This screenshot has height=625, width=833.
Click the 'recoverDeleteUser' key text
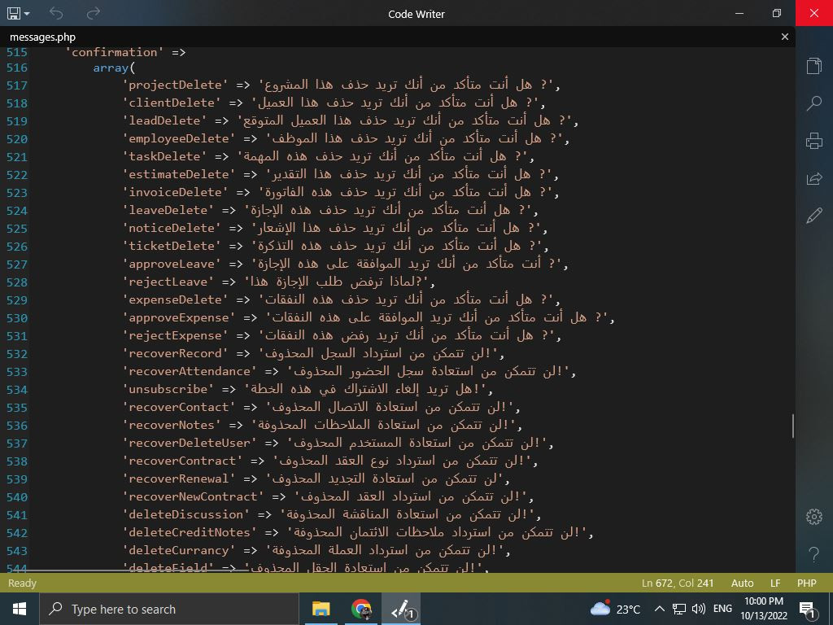[190, 444]
